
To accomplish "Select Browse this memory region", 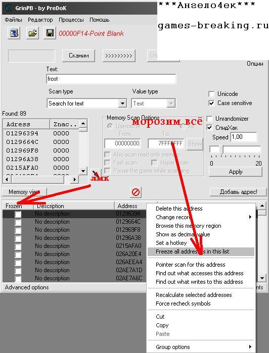I will [x=201, y=226].
